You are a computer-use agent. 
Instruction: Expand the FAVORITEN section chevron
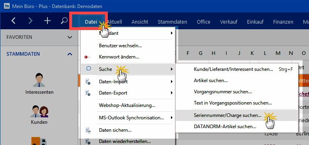click(70, 37)
